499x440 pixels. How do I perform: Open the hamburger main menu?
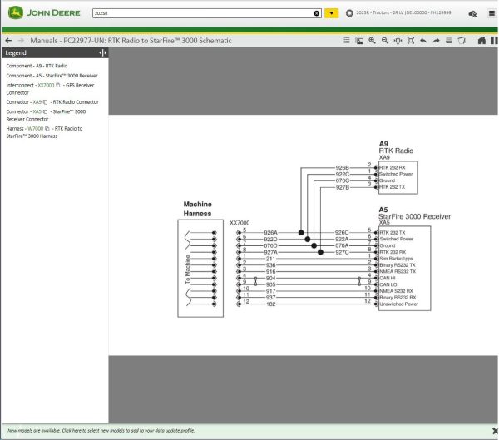click(x=492, y=13)
